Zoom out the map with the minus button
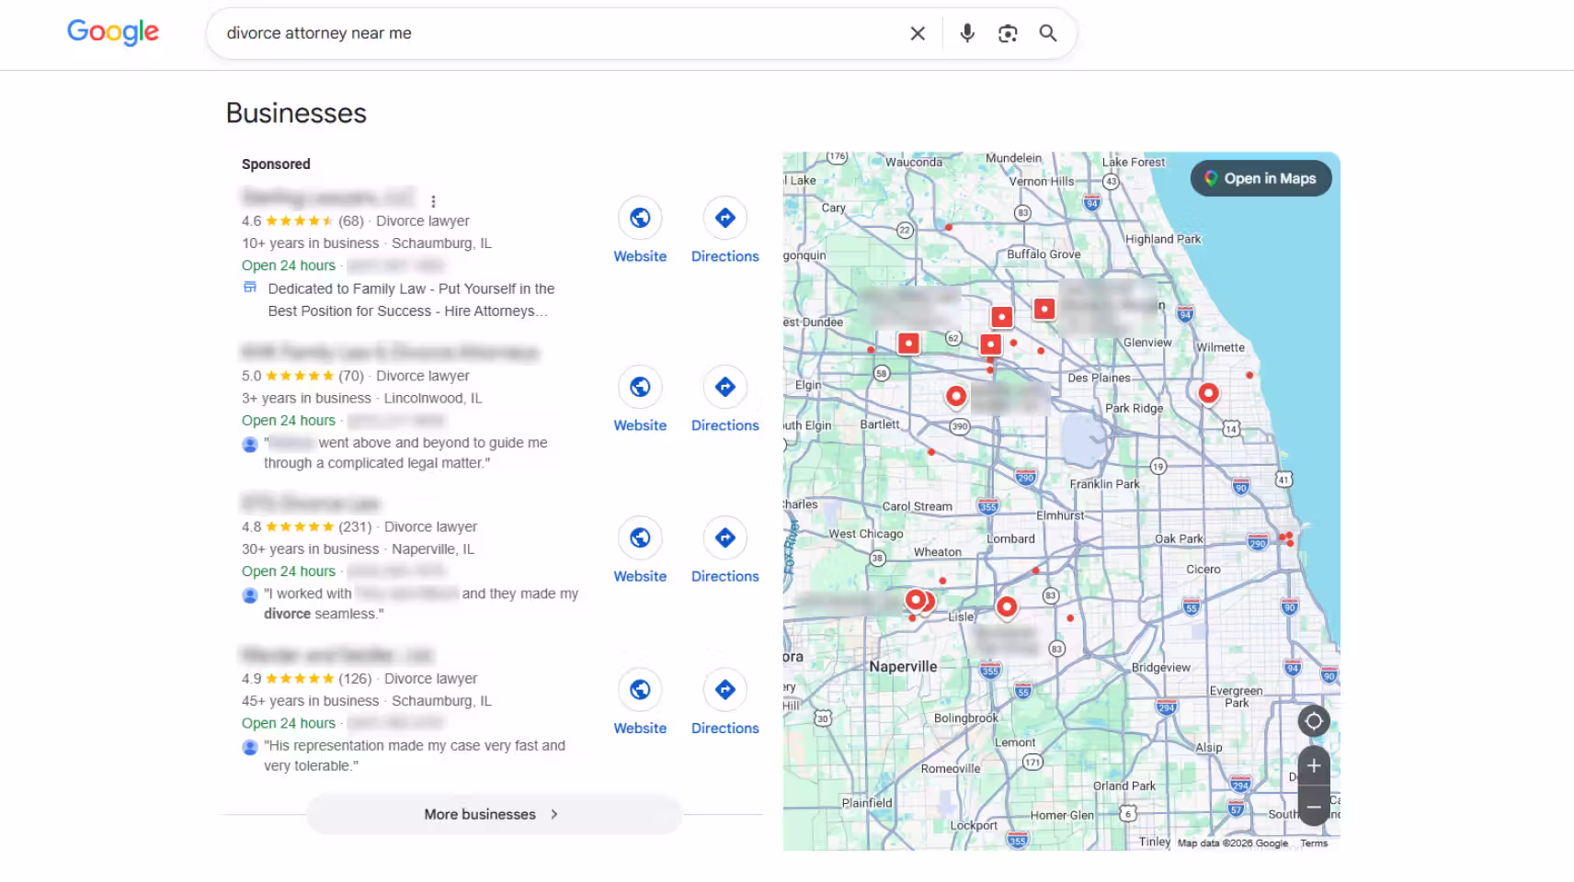Screen dimensions: 1574x882 [x=1314, y=806]
